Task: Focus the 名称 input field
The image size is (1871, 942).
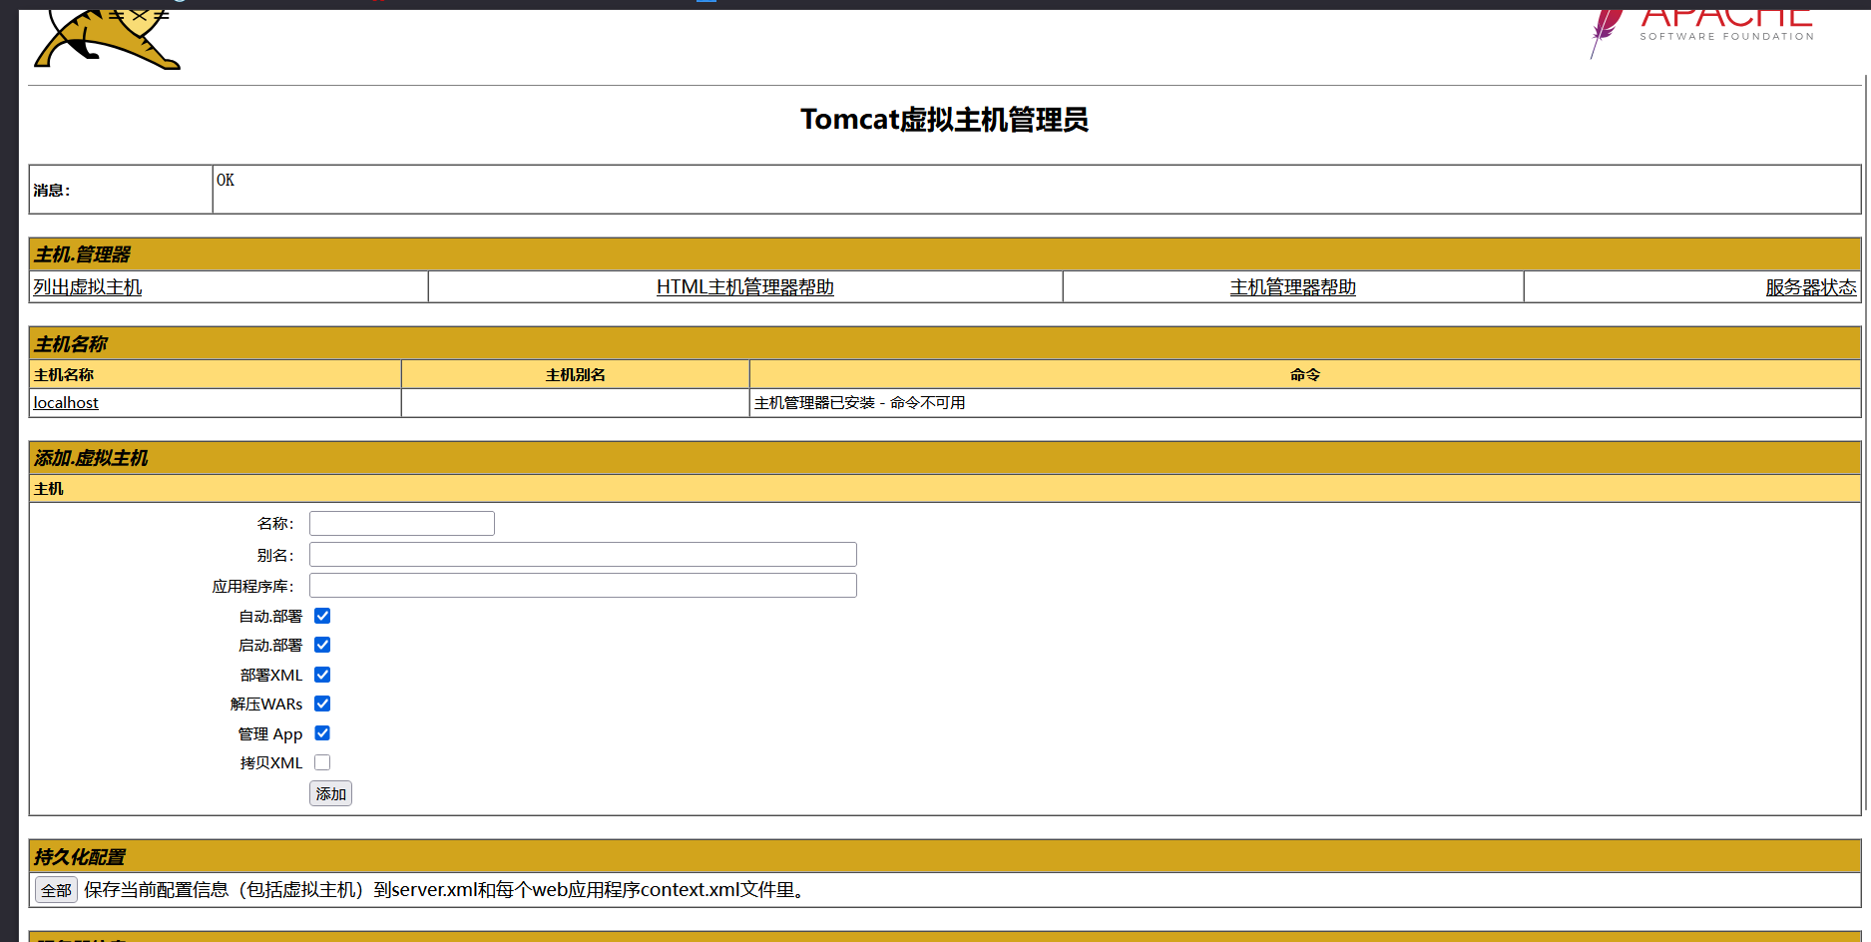Action: tap(402, 524)
